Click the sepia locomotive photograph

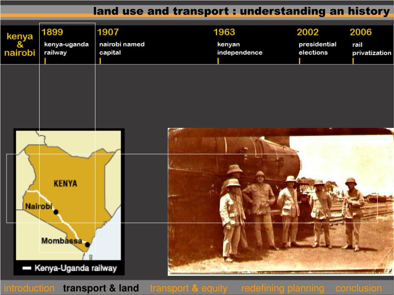[x=280, y=202]
